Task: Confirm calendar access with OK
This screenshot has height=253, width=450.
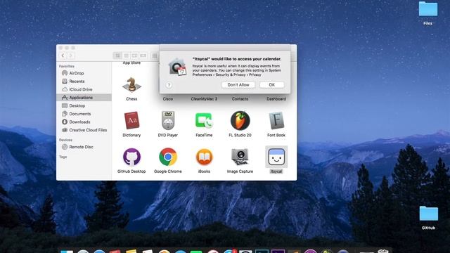Action: (272, 85)
